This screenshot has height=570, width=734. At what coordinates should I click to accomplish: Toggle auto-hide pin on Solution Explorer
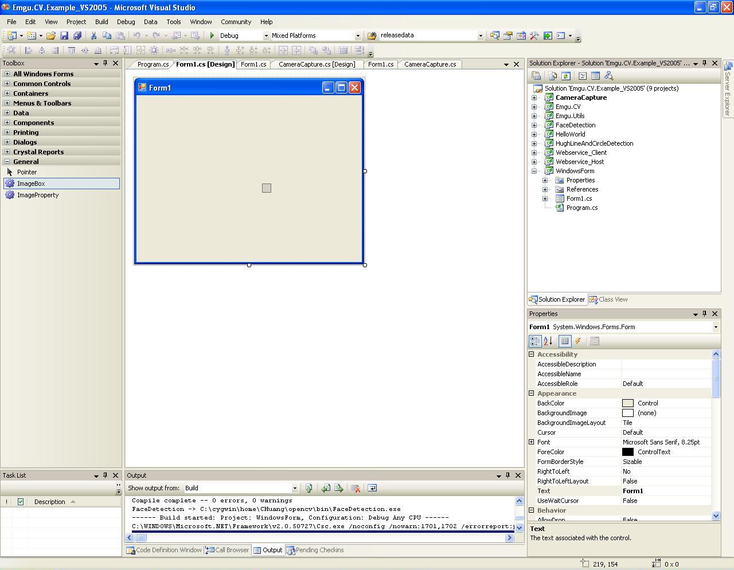[705, 63]
